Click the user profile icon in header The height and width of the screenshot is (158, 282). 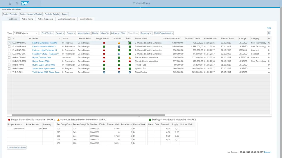point(10,3)
